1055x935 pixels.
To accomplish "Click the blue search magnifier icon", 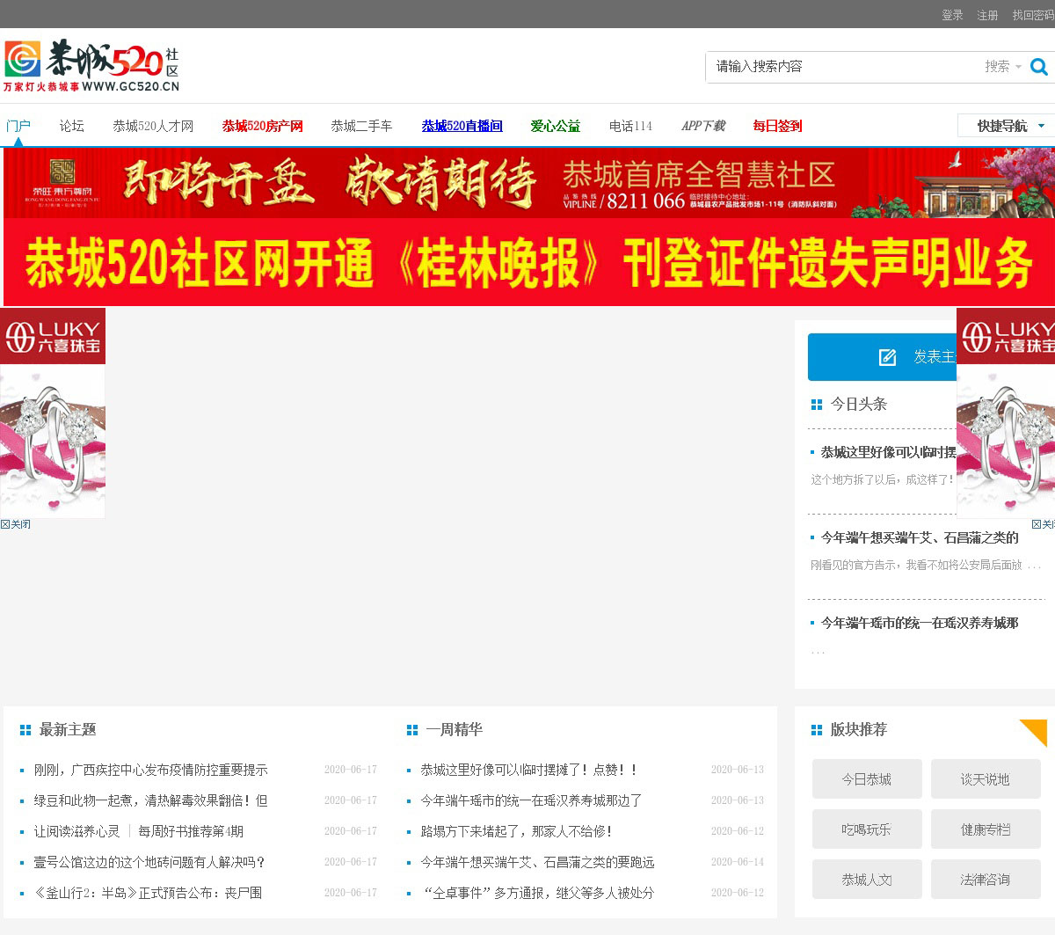I will [x=1038, y=67].
